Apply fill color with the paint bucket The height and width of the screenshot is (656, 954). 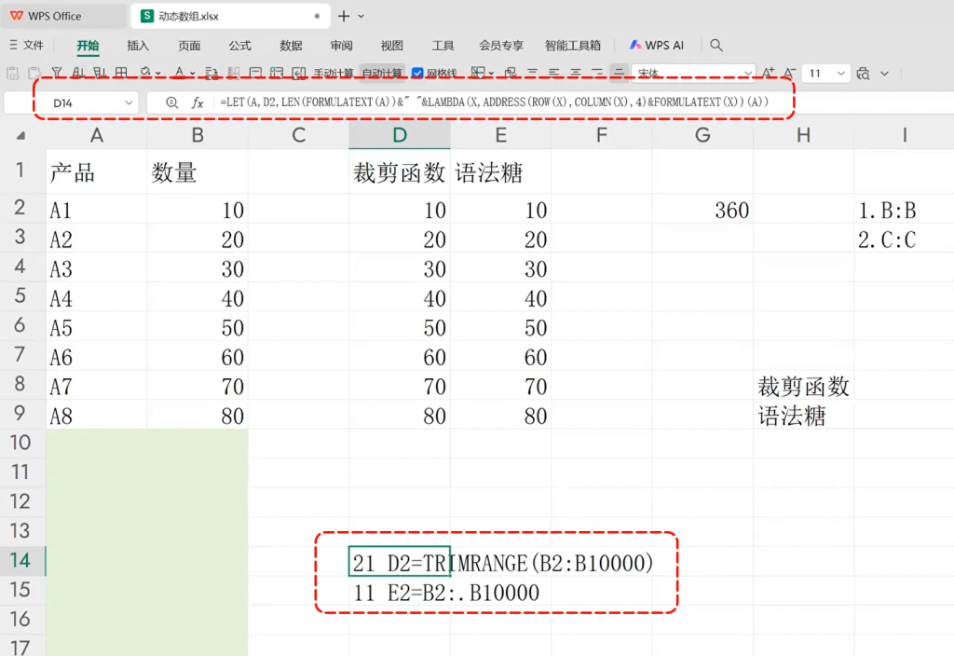click(x=145, y=73)
